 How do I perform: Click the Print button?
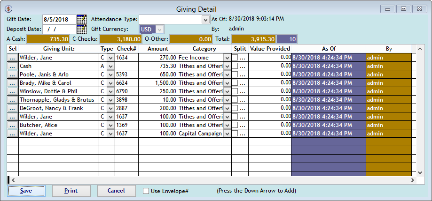click(71, 191)
